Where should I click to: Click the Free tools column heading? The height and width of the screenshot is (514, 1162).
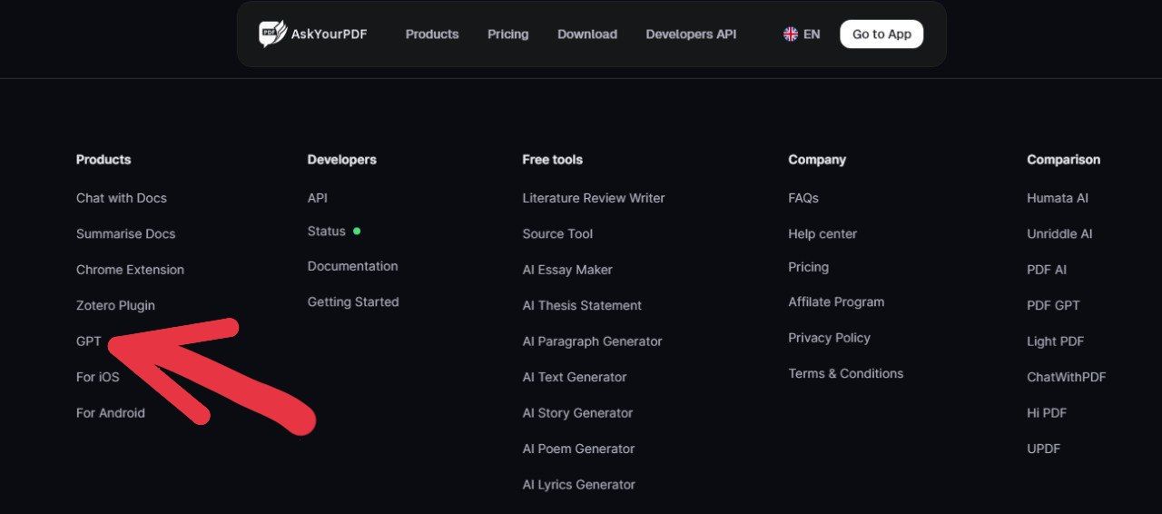click(x=552, y=159)
